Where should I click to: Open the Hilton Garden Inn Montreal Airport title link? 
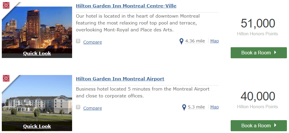120,79
